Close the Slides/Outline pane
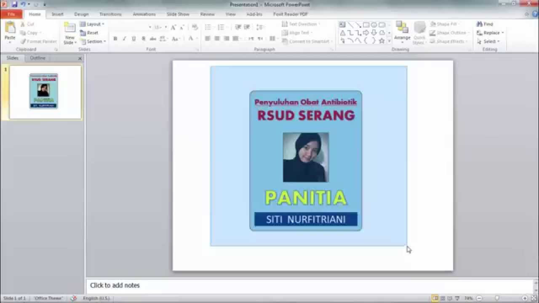The image size is (539, 303). coord(80,58)
